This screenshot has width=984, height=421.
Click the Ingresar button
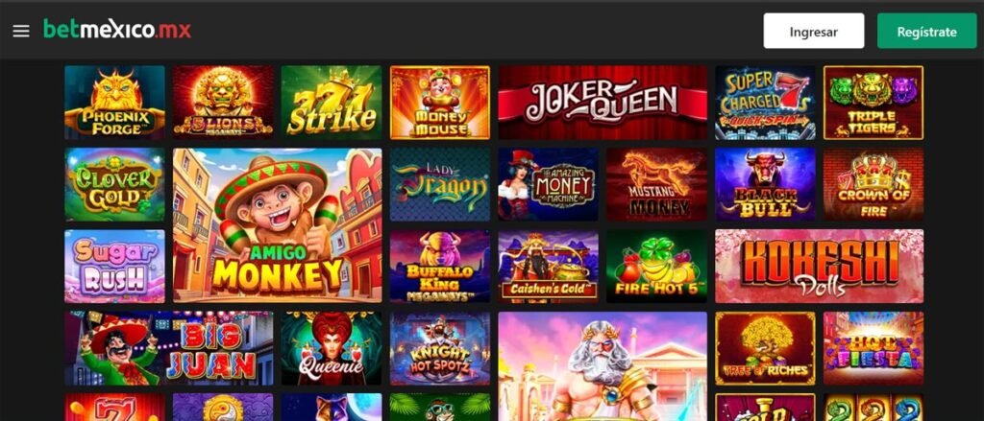tap(813, 31)
